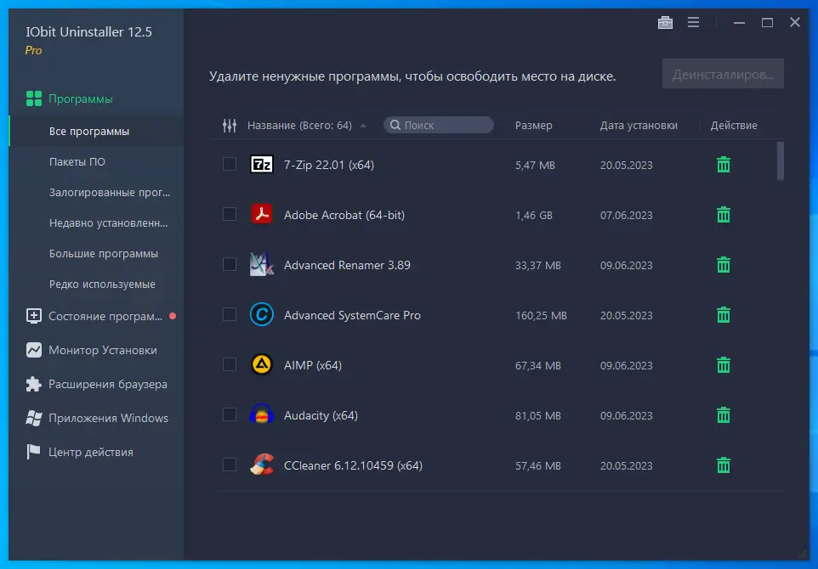Select Пакеты ПО in the sidebar
This screenshot has height=569, width=818.
click(77, 161)
